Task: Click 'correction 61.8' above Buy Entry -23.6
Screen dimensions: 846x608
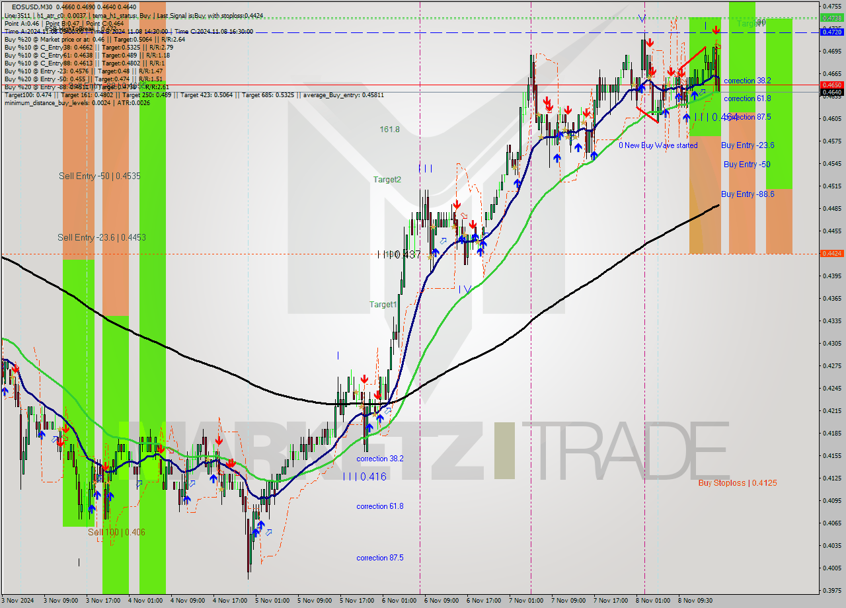Action: pyautogui.click(x=747, y=98)
